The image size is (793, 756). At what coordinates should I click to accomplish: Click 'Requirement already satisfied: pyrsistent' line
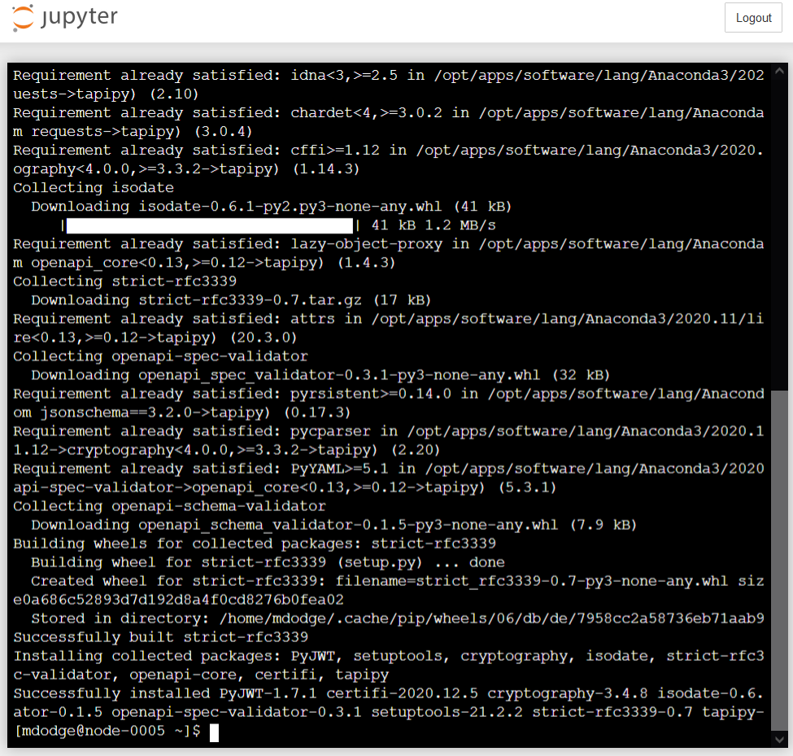(x=389, y=394)
